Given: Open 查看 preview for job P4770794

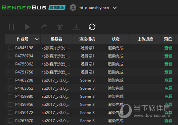Looking at the screenshot, I should pos(168,56).
